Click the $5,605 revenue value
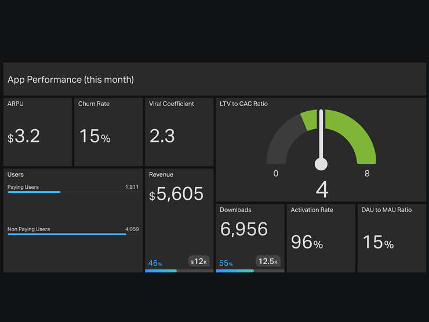This screenshot has height=322, width=429. point(176,194)
